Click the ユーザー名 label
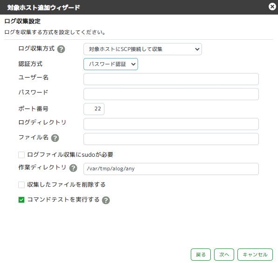The image size is (278, 263). (x=33, y=77)
